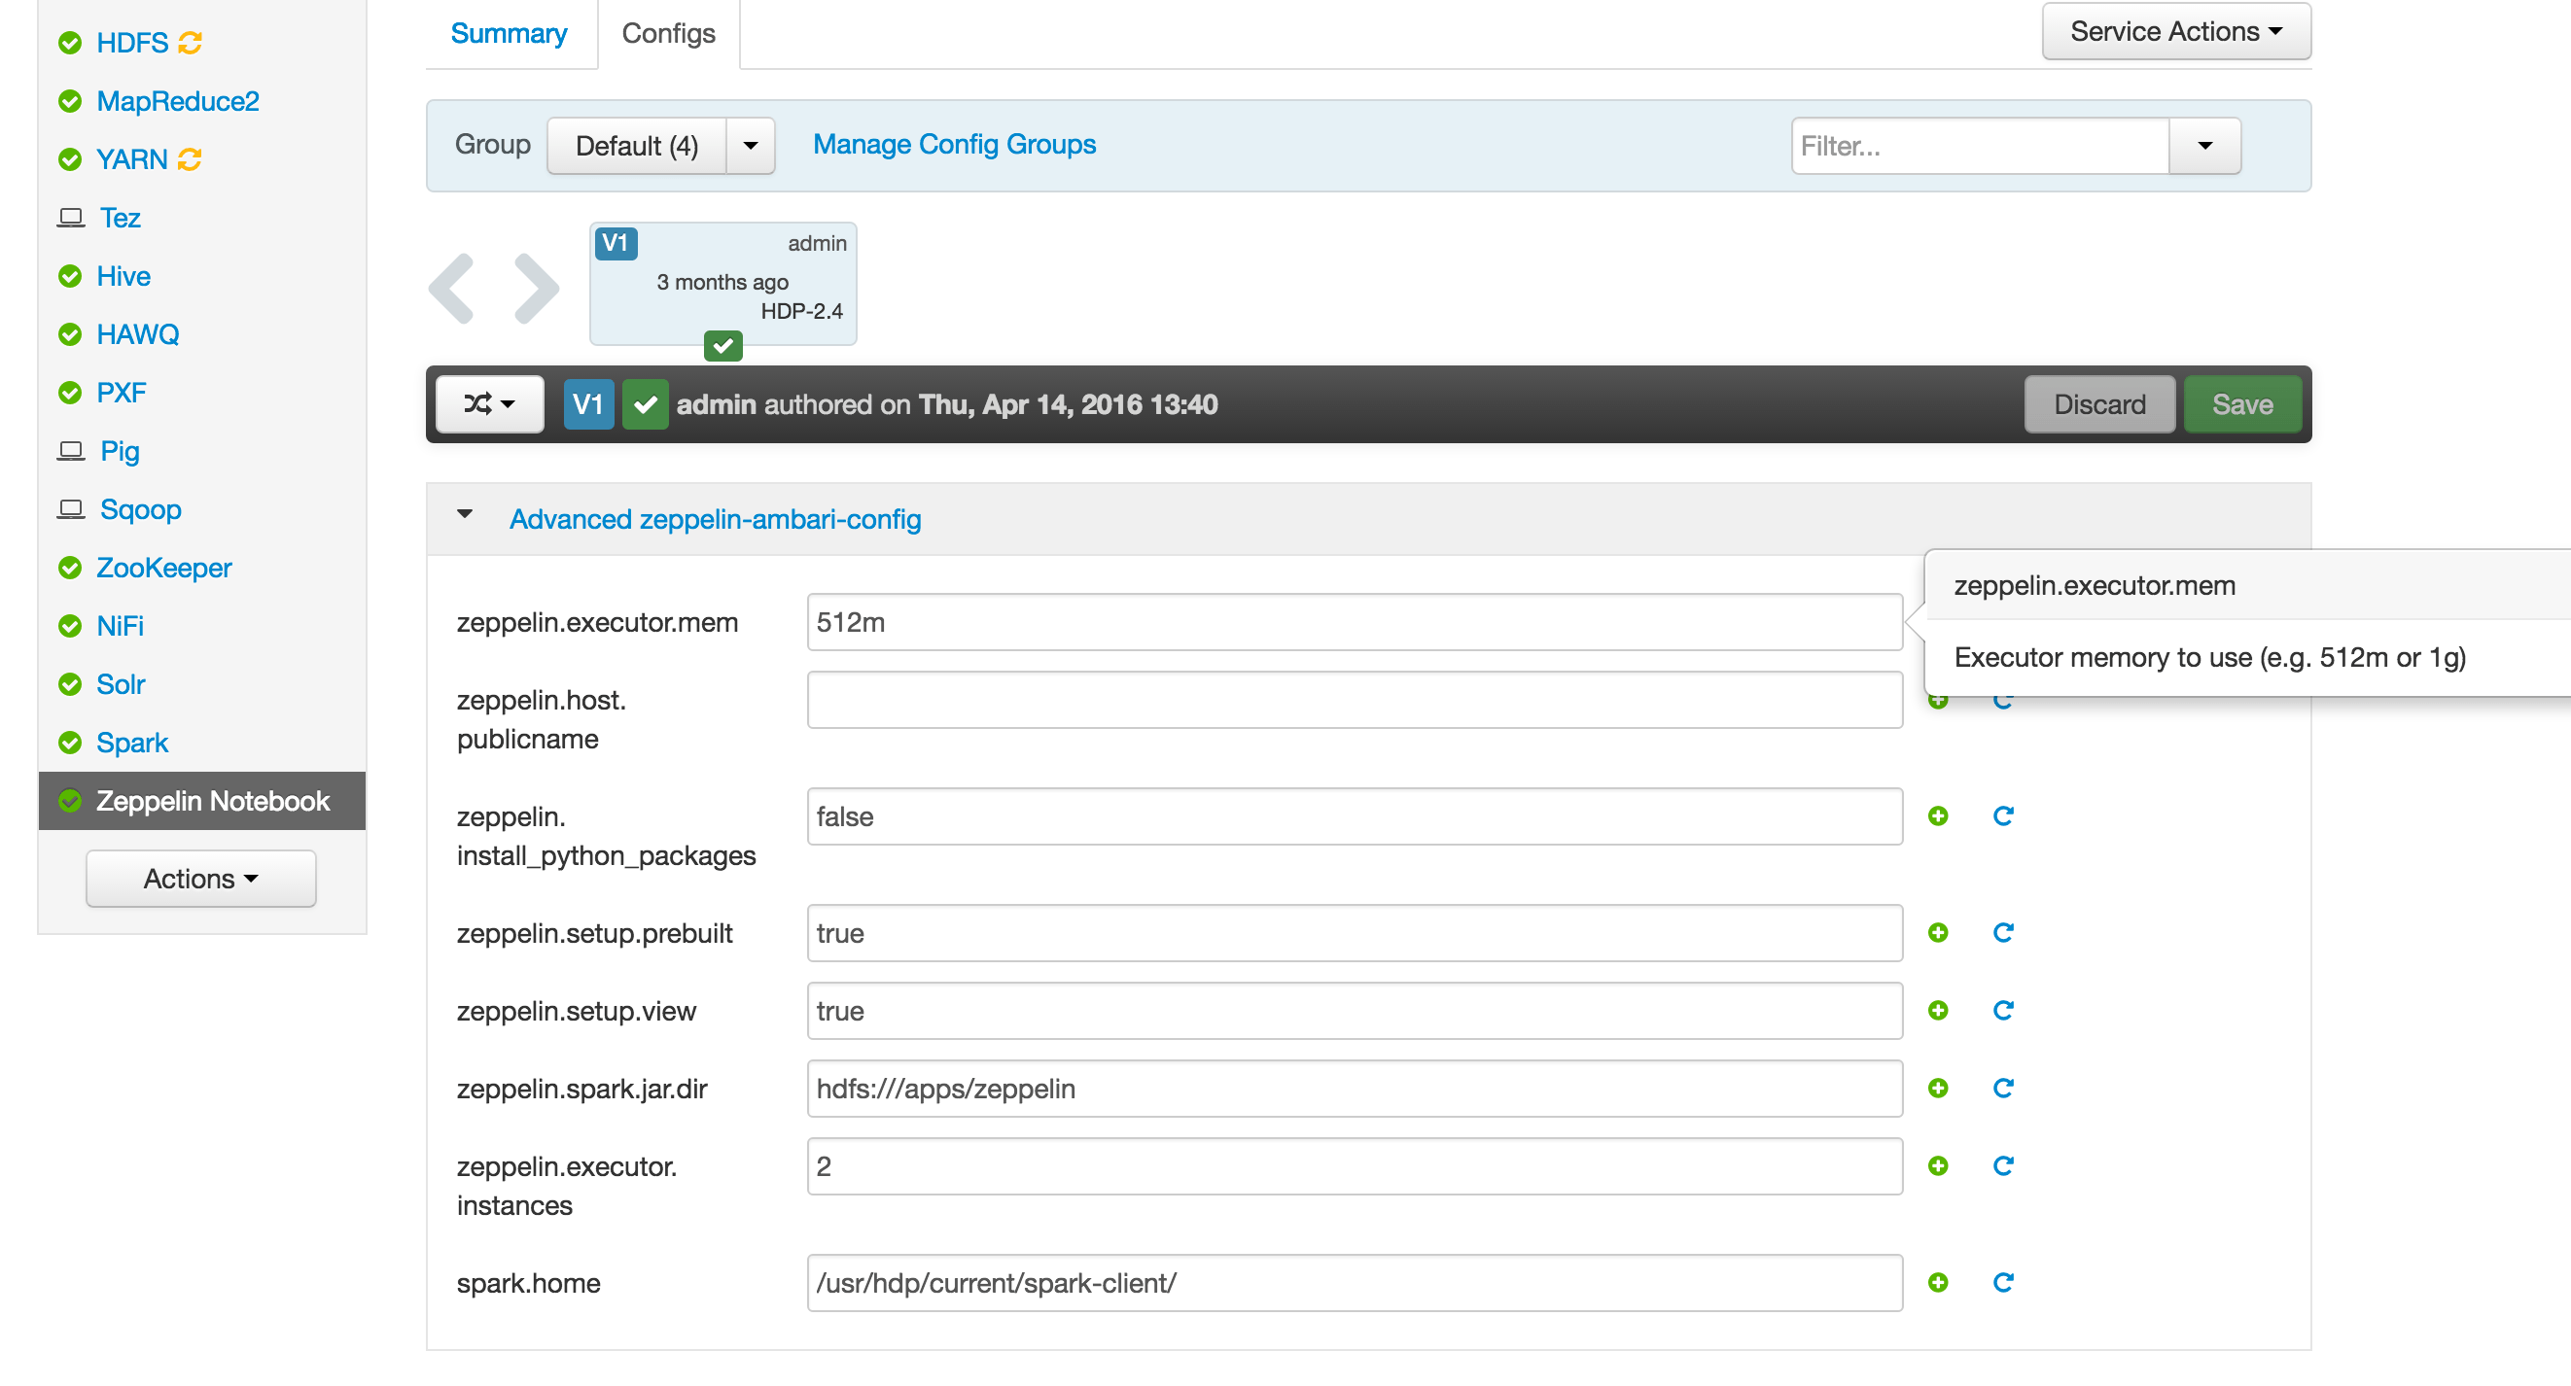Open the Service Actions menu
Image resolution: width=2571 pixels, height=1386 pixels.
pyautogui.click(x=2175, y=32)
